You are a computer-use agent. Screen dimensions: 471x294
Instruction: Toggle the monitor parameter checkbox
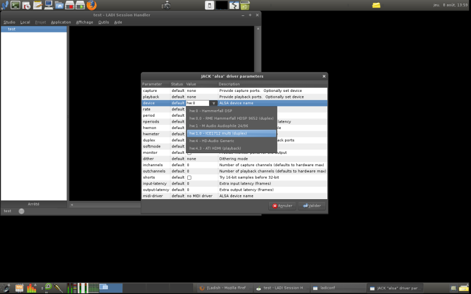pos(189,153)
